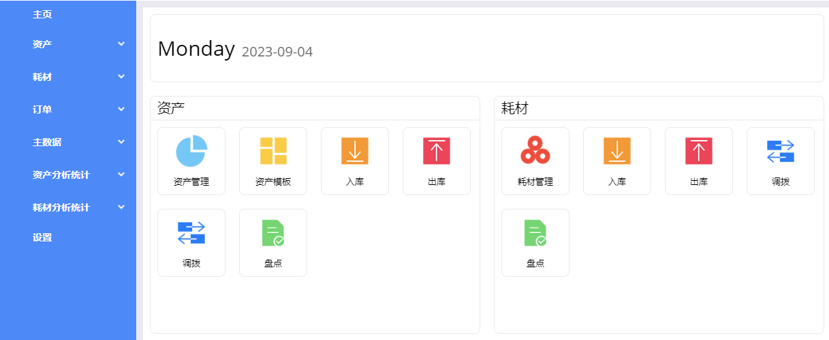Click the 资产管理 text label
Image resolution: width=829 pixels, height=340 pixels.
pos(191,182)
